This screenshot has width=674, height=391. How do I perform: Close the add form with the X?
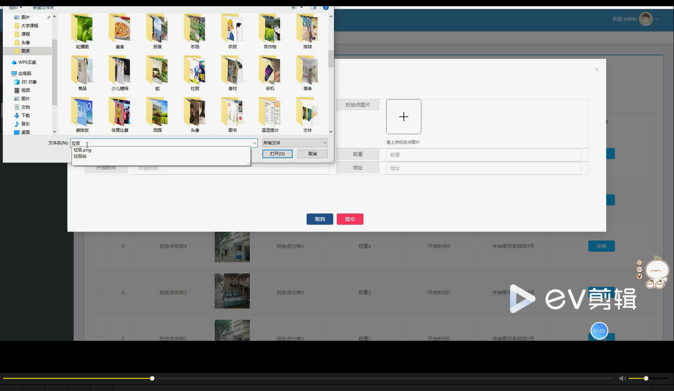click(597, 70)
